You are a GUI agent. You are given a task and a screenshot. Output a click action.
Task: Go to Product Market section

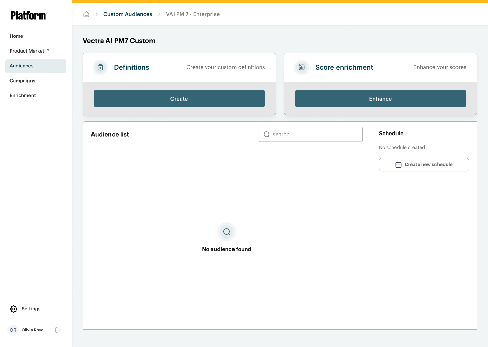[x=29, y=51]
